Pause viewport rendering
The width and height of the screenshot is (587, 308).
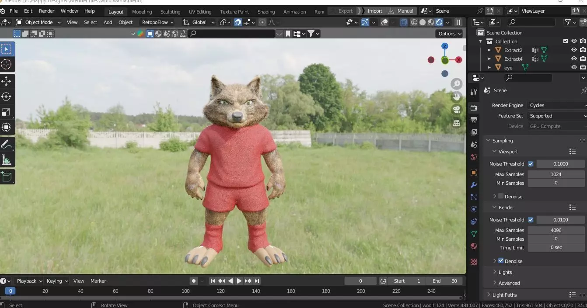(x=458, y=22)
